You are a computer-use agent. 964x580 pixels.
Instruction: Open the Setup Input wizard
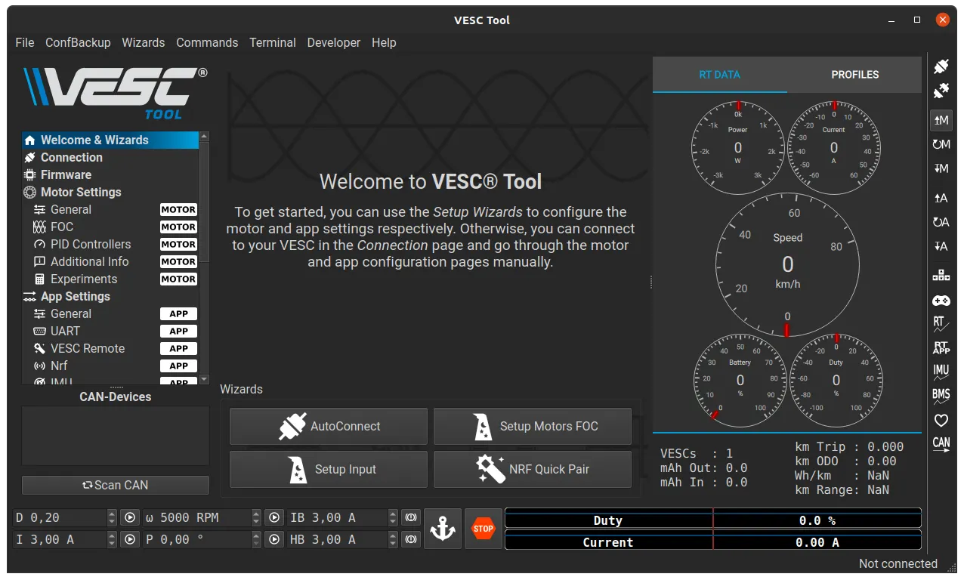(x=329, y=469)
